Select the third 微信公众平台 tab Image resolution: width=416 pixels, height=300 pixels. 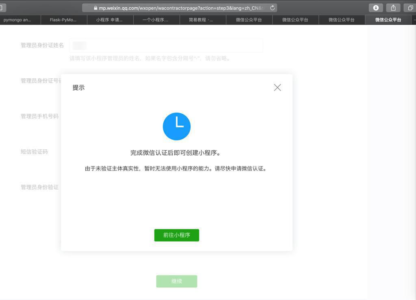coord(342,20)
